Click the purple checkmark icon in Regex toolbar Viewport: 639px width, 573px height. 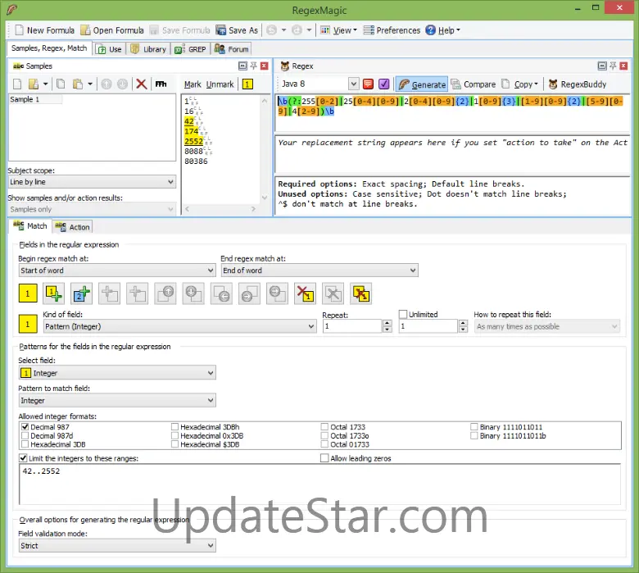pyautogui.click(x=384, y=84)
